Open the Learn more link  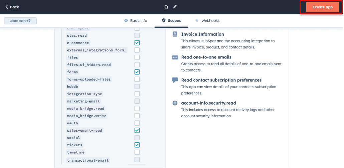click(x=20, y=21)
